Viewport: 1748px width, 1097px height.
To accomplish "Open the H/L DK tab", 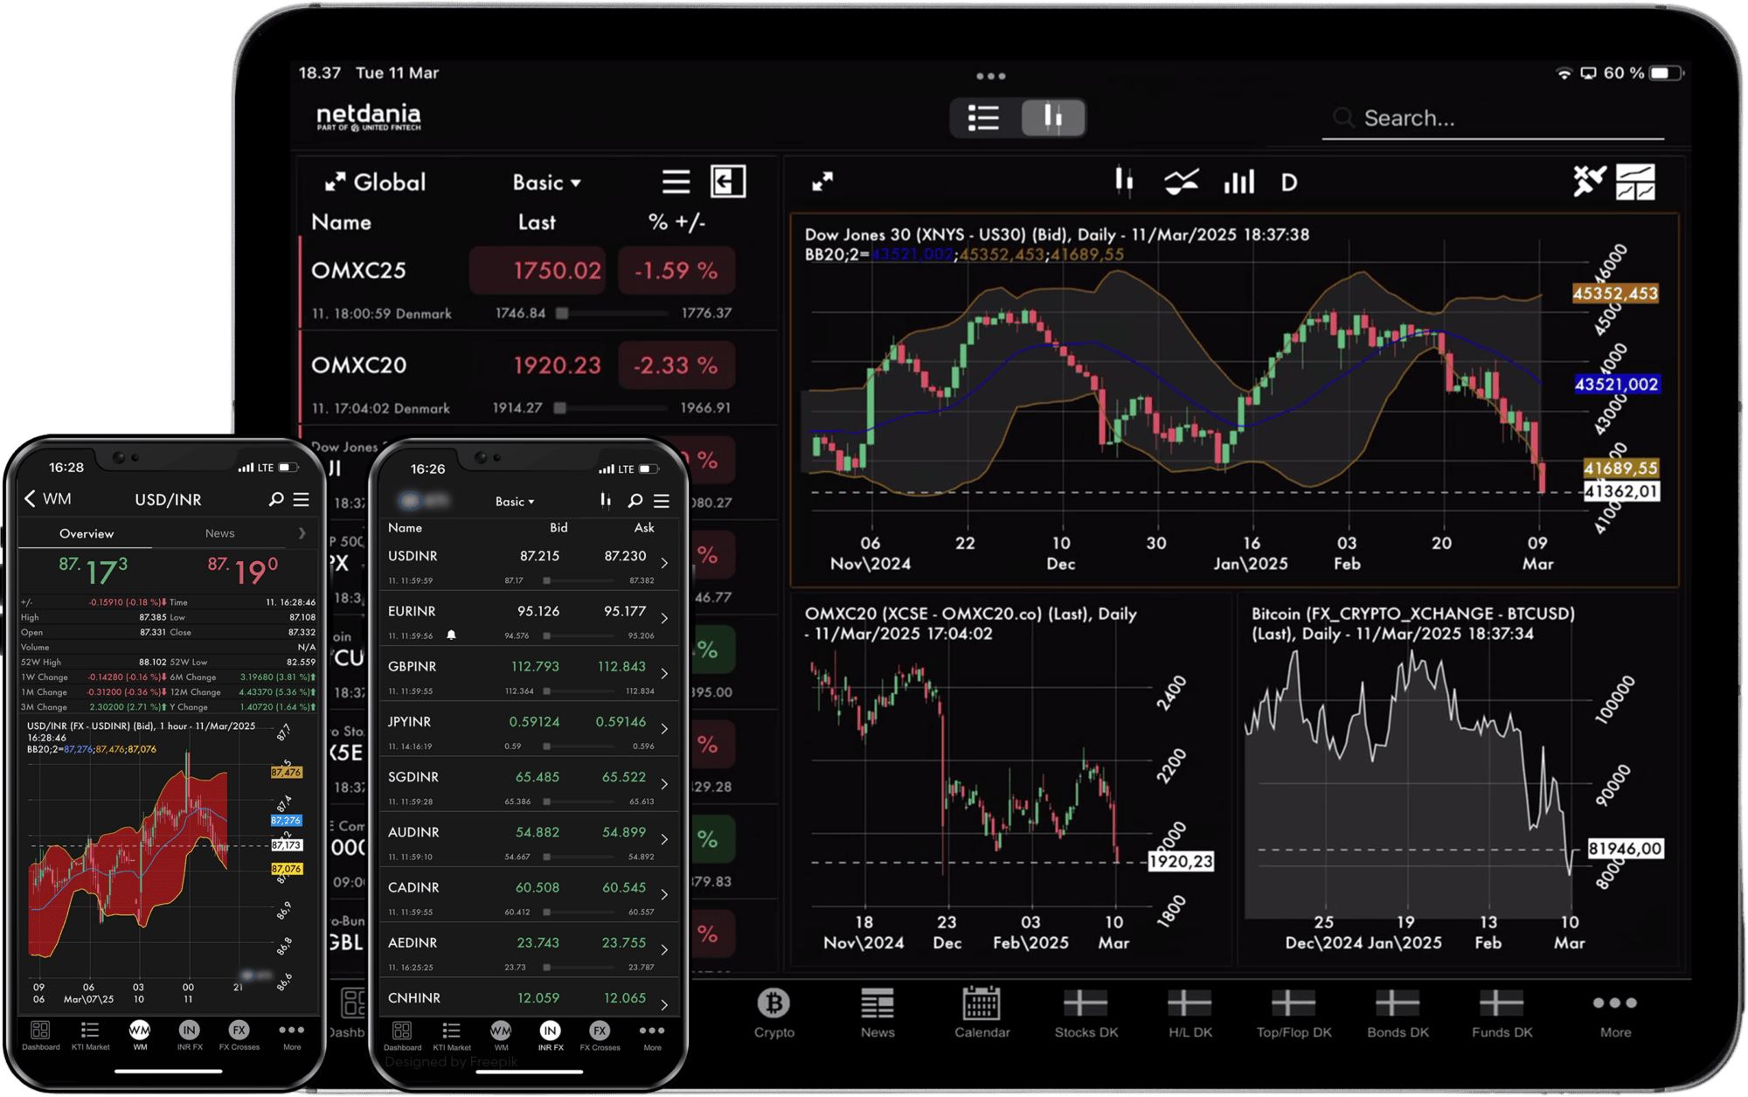I will [1190, 1013].
